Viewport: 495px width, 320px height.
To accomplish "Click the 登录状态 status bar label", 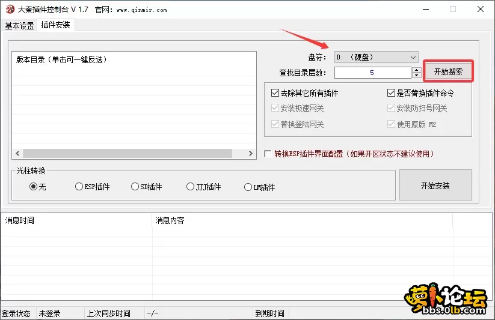I will pyautogui.click(x=16, y=313).
